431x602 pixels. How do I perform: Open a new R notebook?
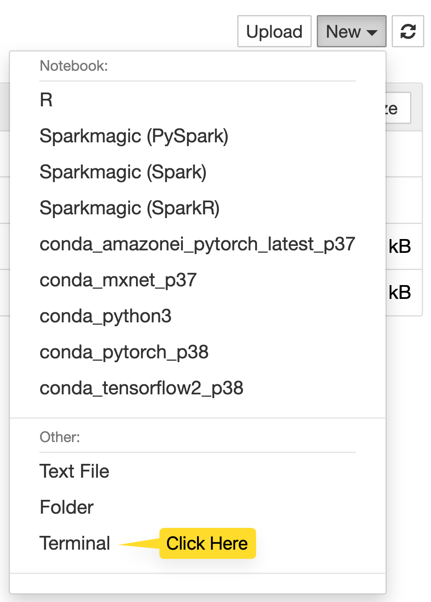pos(46,100)
